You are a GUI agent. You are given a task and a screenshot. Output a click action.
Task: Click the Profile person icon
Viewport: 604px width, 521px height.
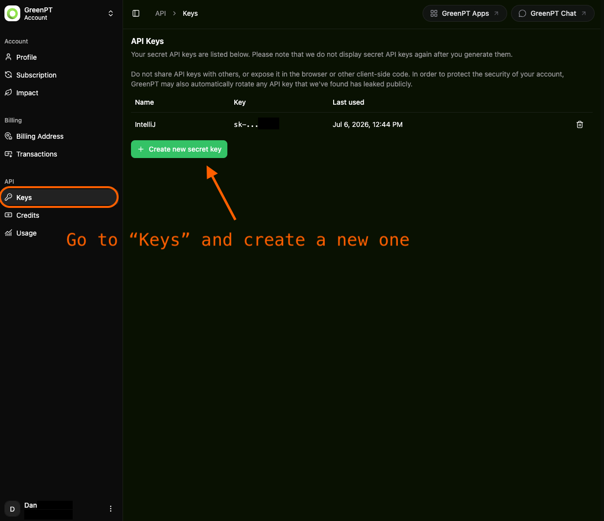click(x=8, y=57)
